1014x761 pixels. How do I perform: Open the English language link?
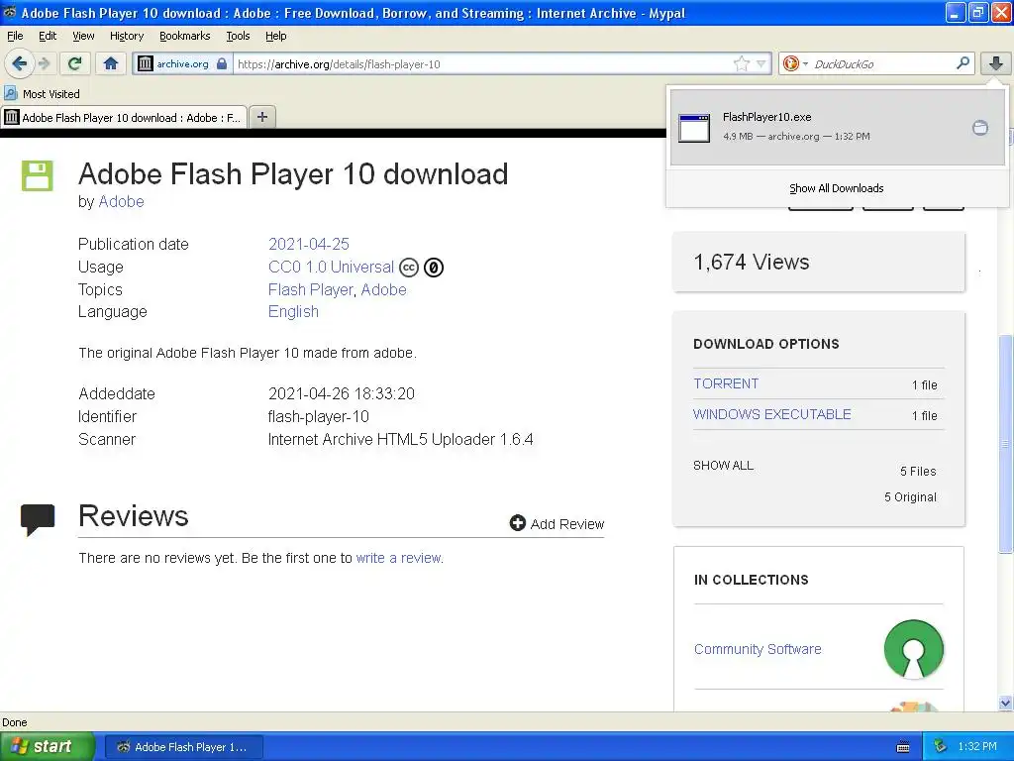(x=293, y=312)
